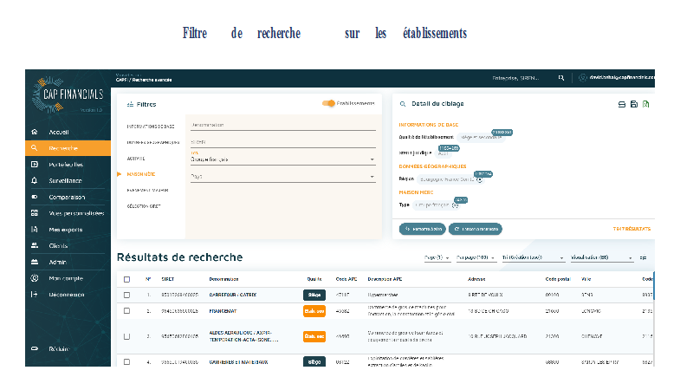The width and height of the screenshot is (693, 390).
Task: Tick checkbox for CARREFOUR row
Action: pyautogui.click(x=127, y=295)
